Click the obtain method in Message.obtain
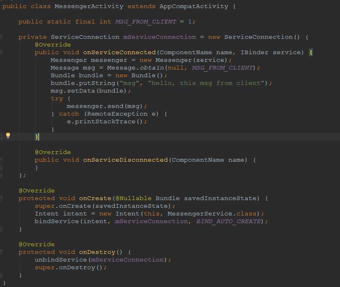The width and height of the screenshot is (340, 287). pos(152,68)
